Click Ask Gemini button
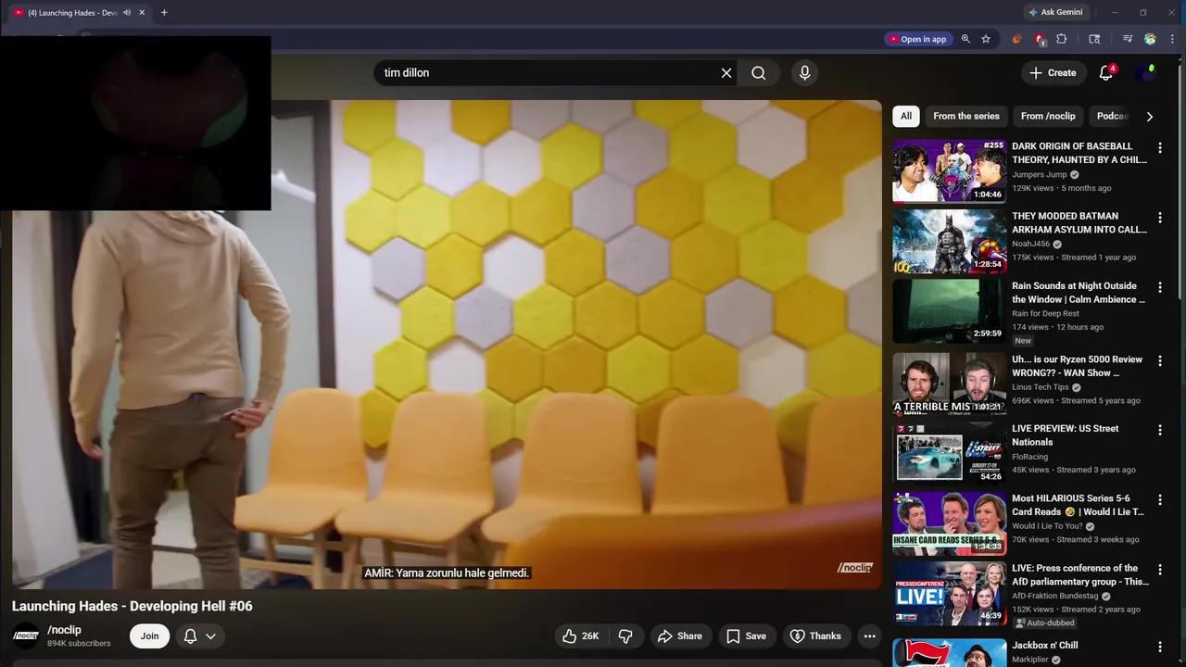 click(x=1054, y=12)
